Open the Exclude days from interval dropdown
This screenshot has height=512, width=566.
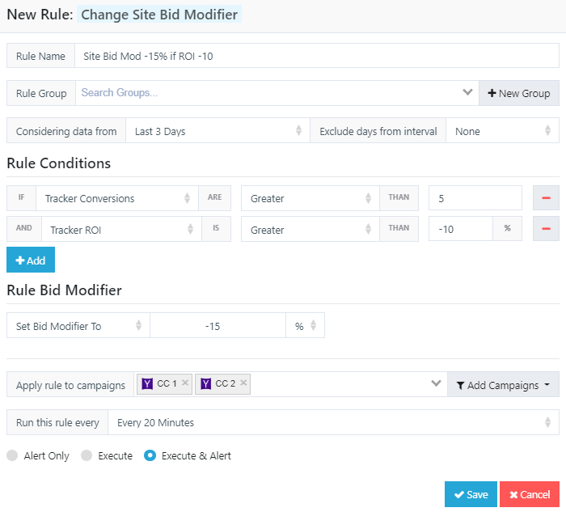502,130
